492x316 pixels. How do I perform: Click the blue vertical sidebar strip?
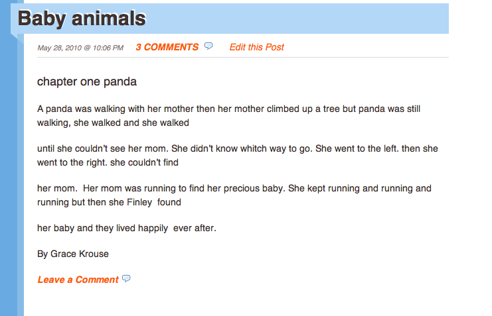click(9, 176)
